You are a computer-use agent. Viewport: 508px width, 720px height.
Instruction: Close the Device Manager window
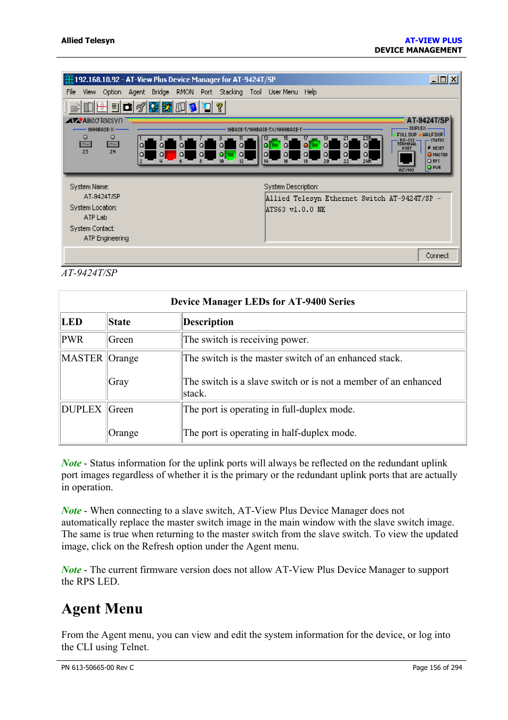click(454, 79)
